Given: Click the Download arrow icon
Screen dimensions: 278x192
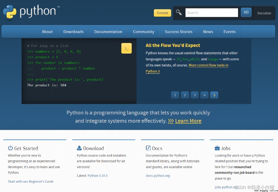Looking at the screenshot, I should 79,148.
